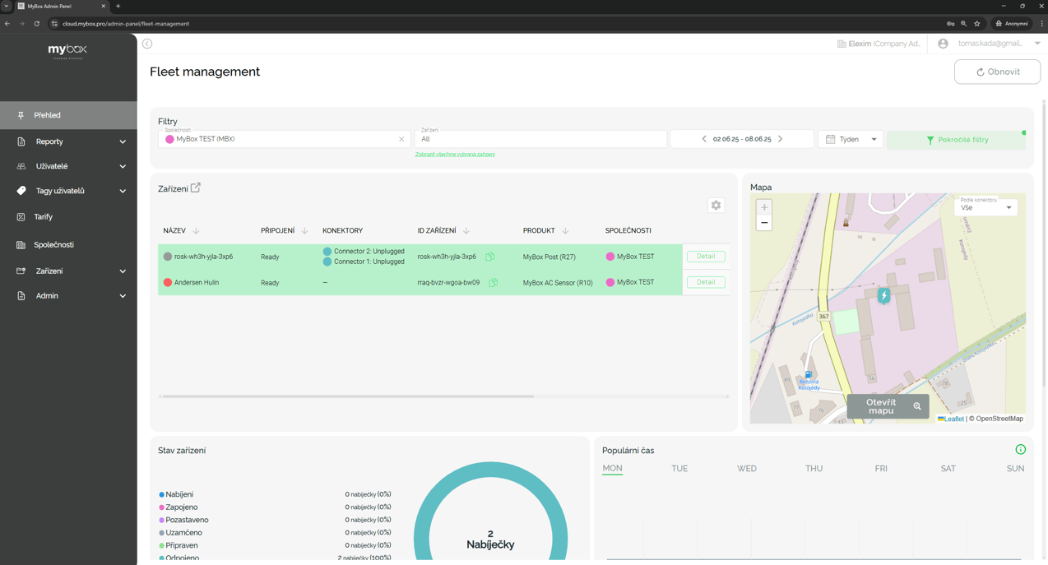Sort table by NÁZEV column arrow
The height and width of the screenshot is (565, 1048).
(x=196, y=231)
